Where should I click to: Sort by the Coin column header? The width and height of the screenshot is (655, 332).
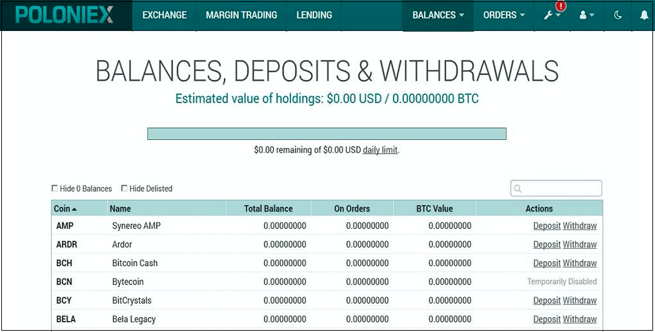pos(65,208)
